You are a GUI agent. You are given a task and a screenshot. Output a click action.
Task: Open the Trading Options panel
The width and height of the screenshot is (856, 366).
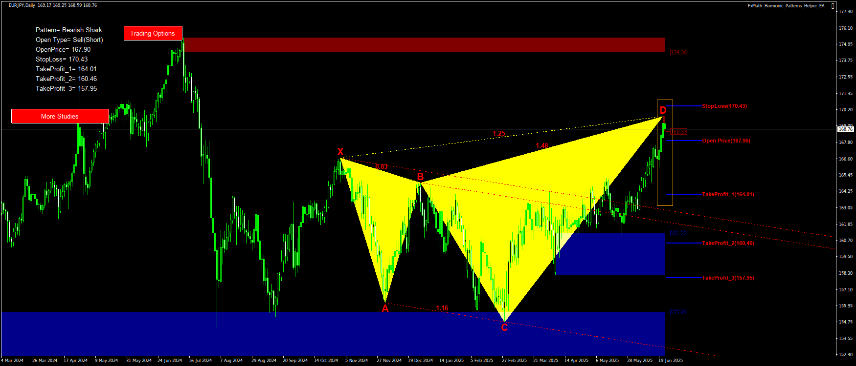pos(153,33)
